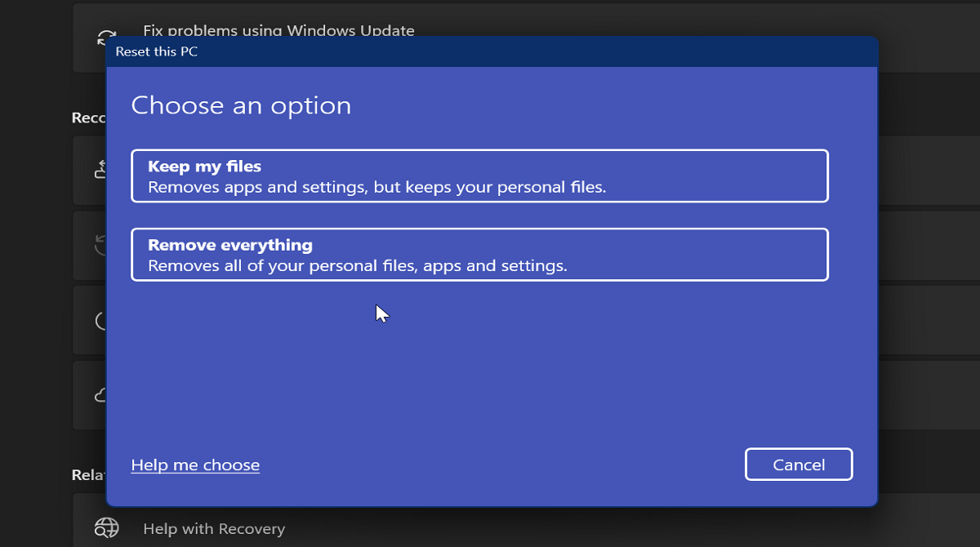Screen dimensions: 980x547
Task: Click the partially hidden circular advanced startup icon
Action: pos(100,320)
